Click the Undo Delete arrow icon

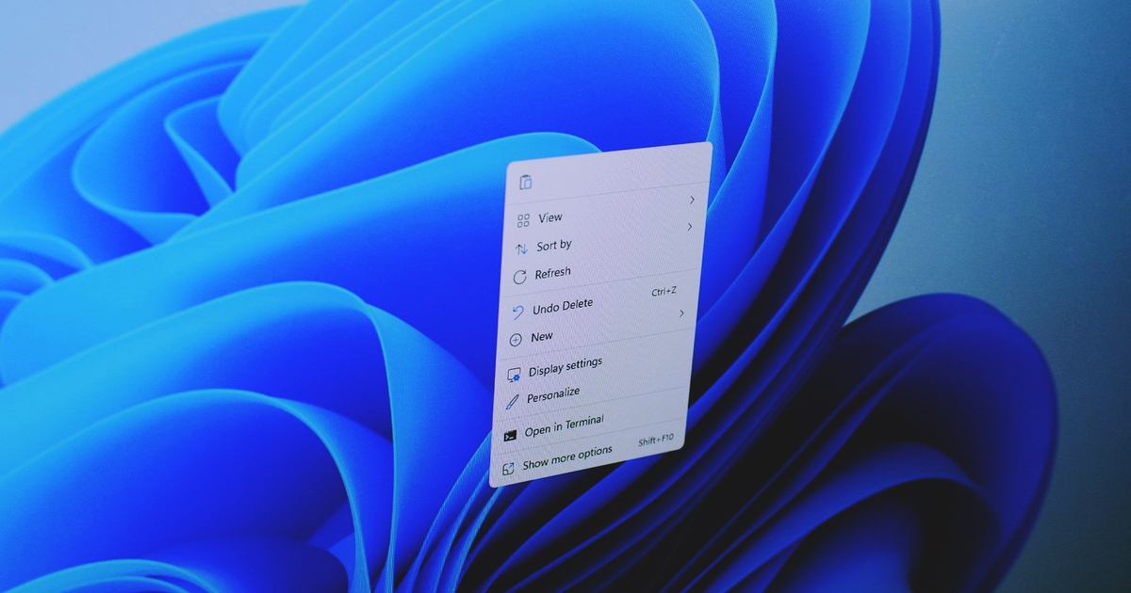click(x=517, y=312)
